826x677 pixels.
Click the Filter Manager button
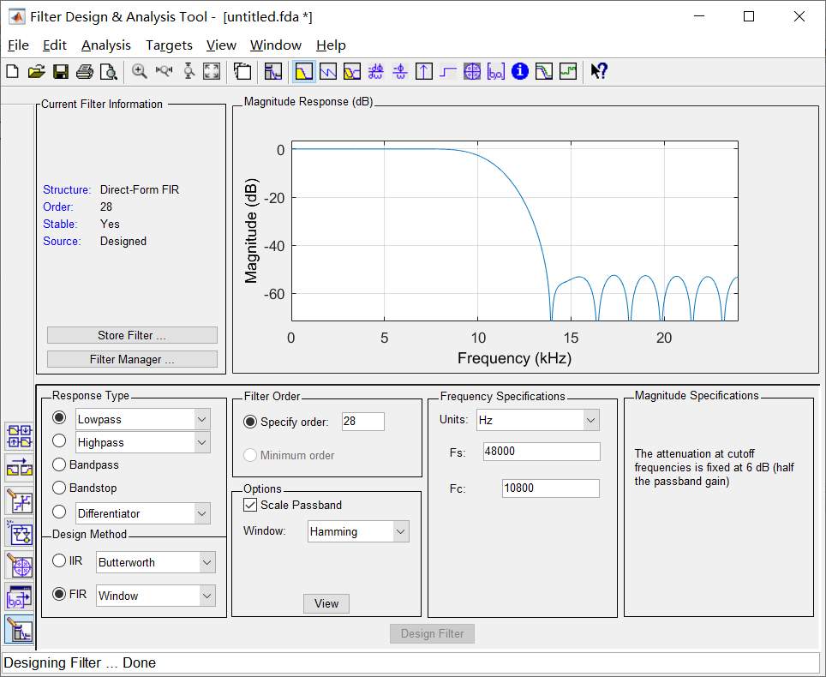[132, 359]
